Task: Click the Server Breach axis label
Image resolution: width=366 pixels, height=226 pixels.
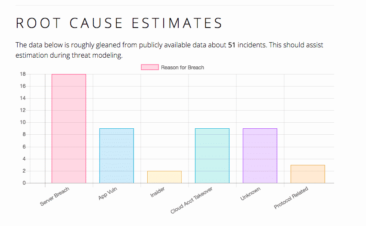Action: pos(55,196)
